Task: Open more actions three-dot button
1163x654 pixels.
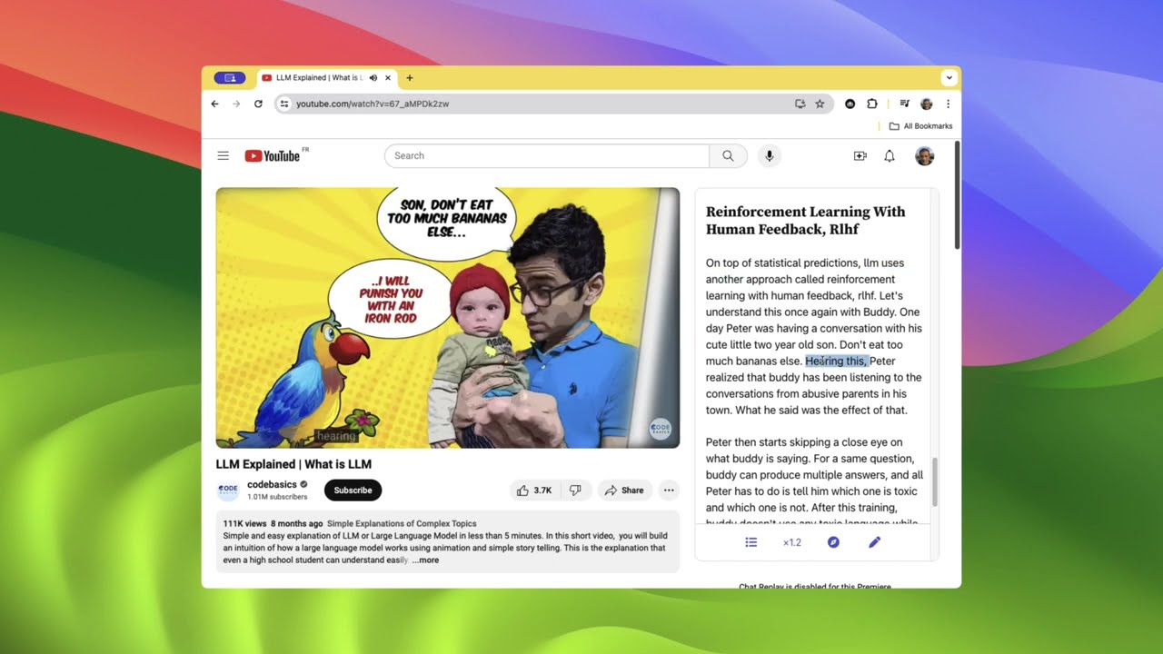Action: 669,490
